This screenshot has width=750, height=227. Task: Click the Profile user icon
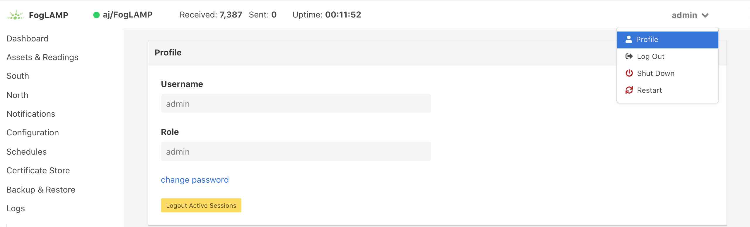[628, 39]
